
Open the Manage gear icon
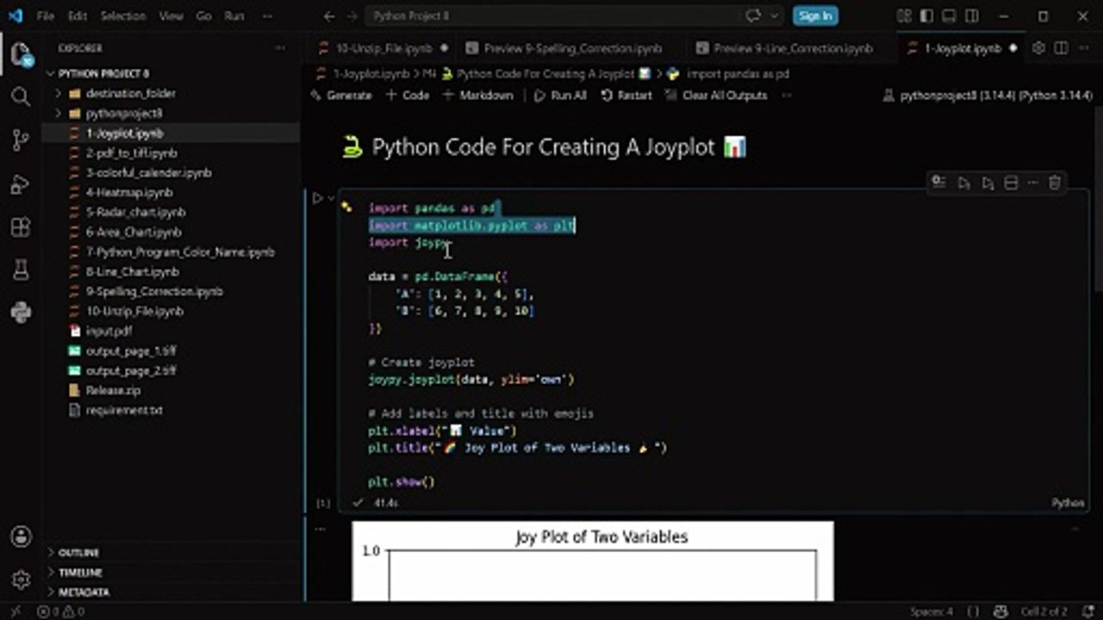[x=21, y=579]
